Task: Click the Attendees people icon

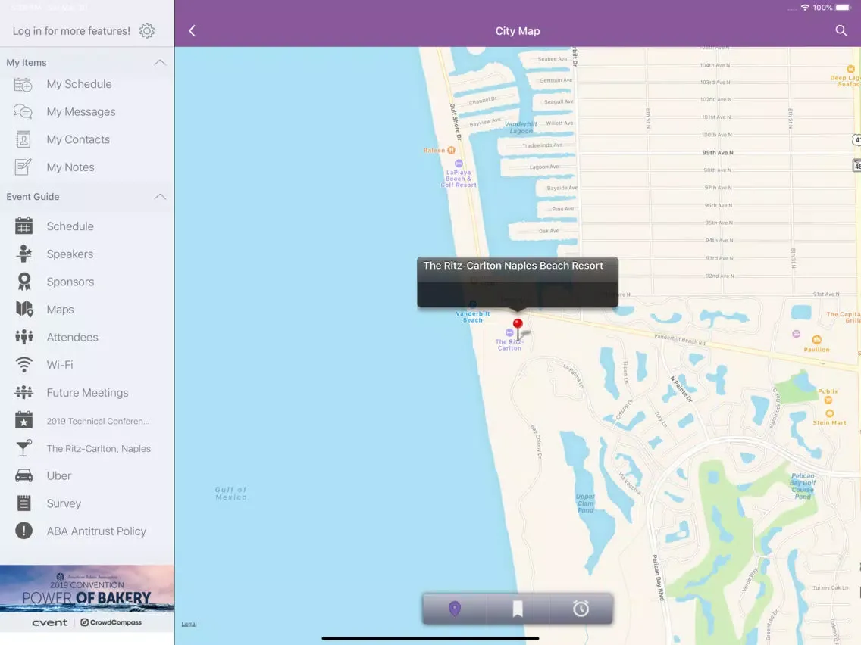Action: pyautogui.click(x=24, y=337)
